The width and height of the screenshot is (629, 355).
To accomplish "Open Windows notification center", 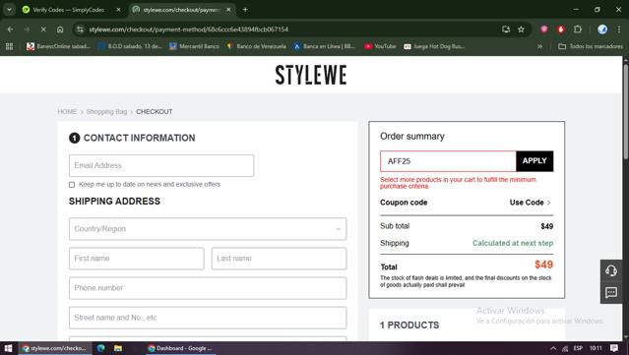I will [x=614, y=348].
